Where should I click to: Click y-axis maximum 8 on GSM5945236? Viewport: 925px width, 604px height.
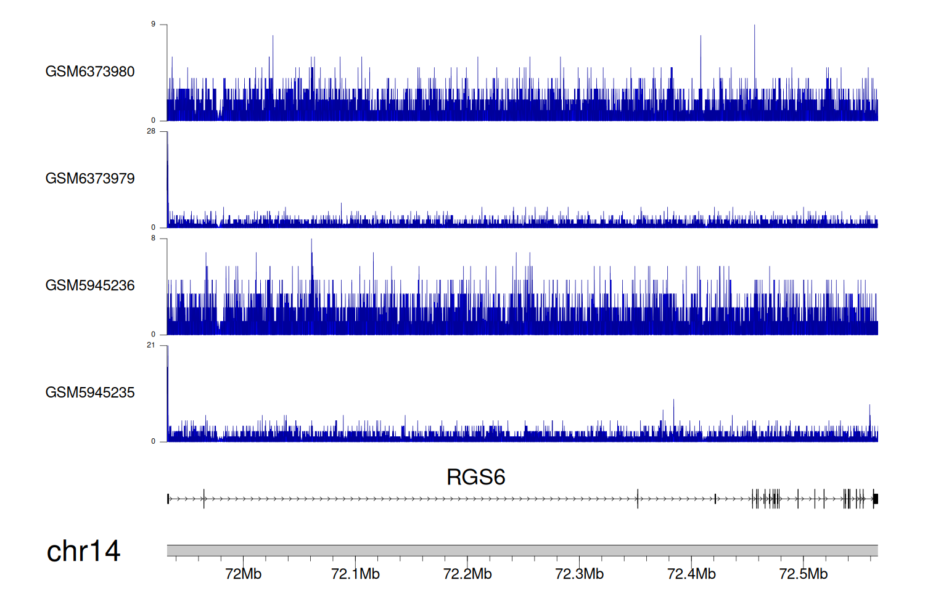(153, 238)
